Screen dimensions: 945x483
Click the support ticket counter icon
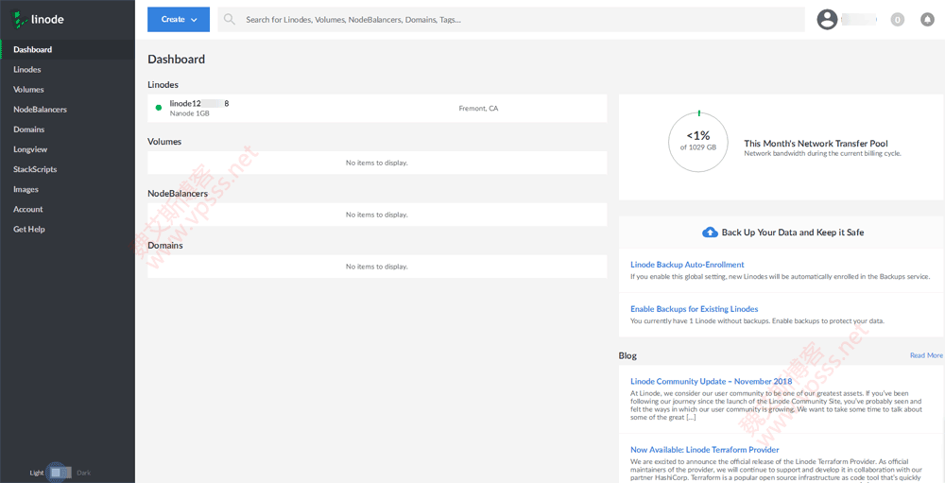tap(897, 19)
